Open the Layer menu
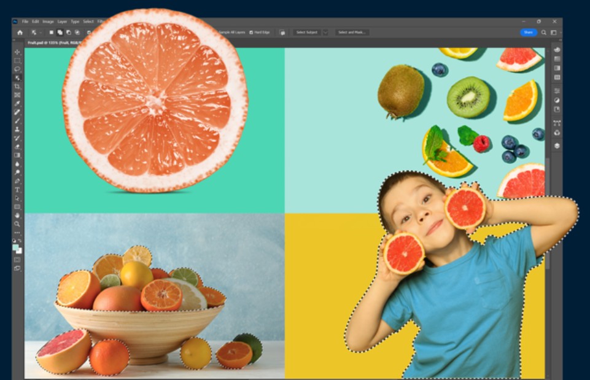The image size is (590, 380). 62,21
